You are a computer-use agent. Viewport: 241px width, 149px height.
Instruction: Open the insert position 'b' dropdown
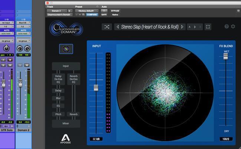click(x=70, y=11)
